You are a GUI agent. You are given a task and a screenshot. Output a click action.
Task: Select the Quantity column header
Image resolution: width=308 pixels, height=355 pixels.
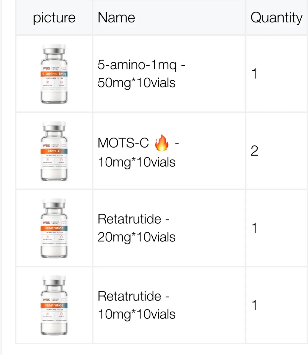pyautogui.click(x=276, y=18)
